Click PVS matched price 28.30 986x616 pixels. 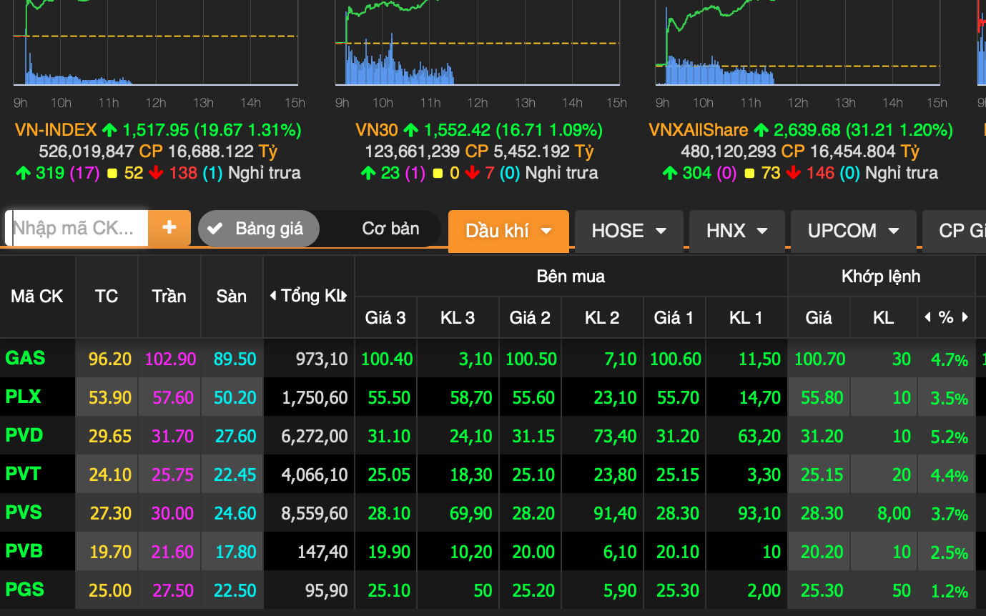pyautogui.click(x=822, y=513)
